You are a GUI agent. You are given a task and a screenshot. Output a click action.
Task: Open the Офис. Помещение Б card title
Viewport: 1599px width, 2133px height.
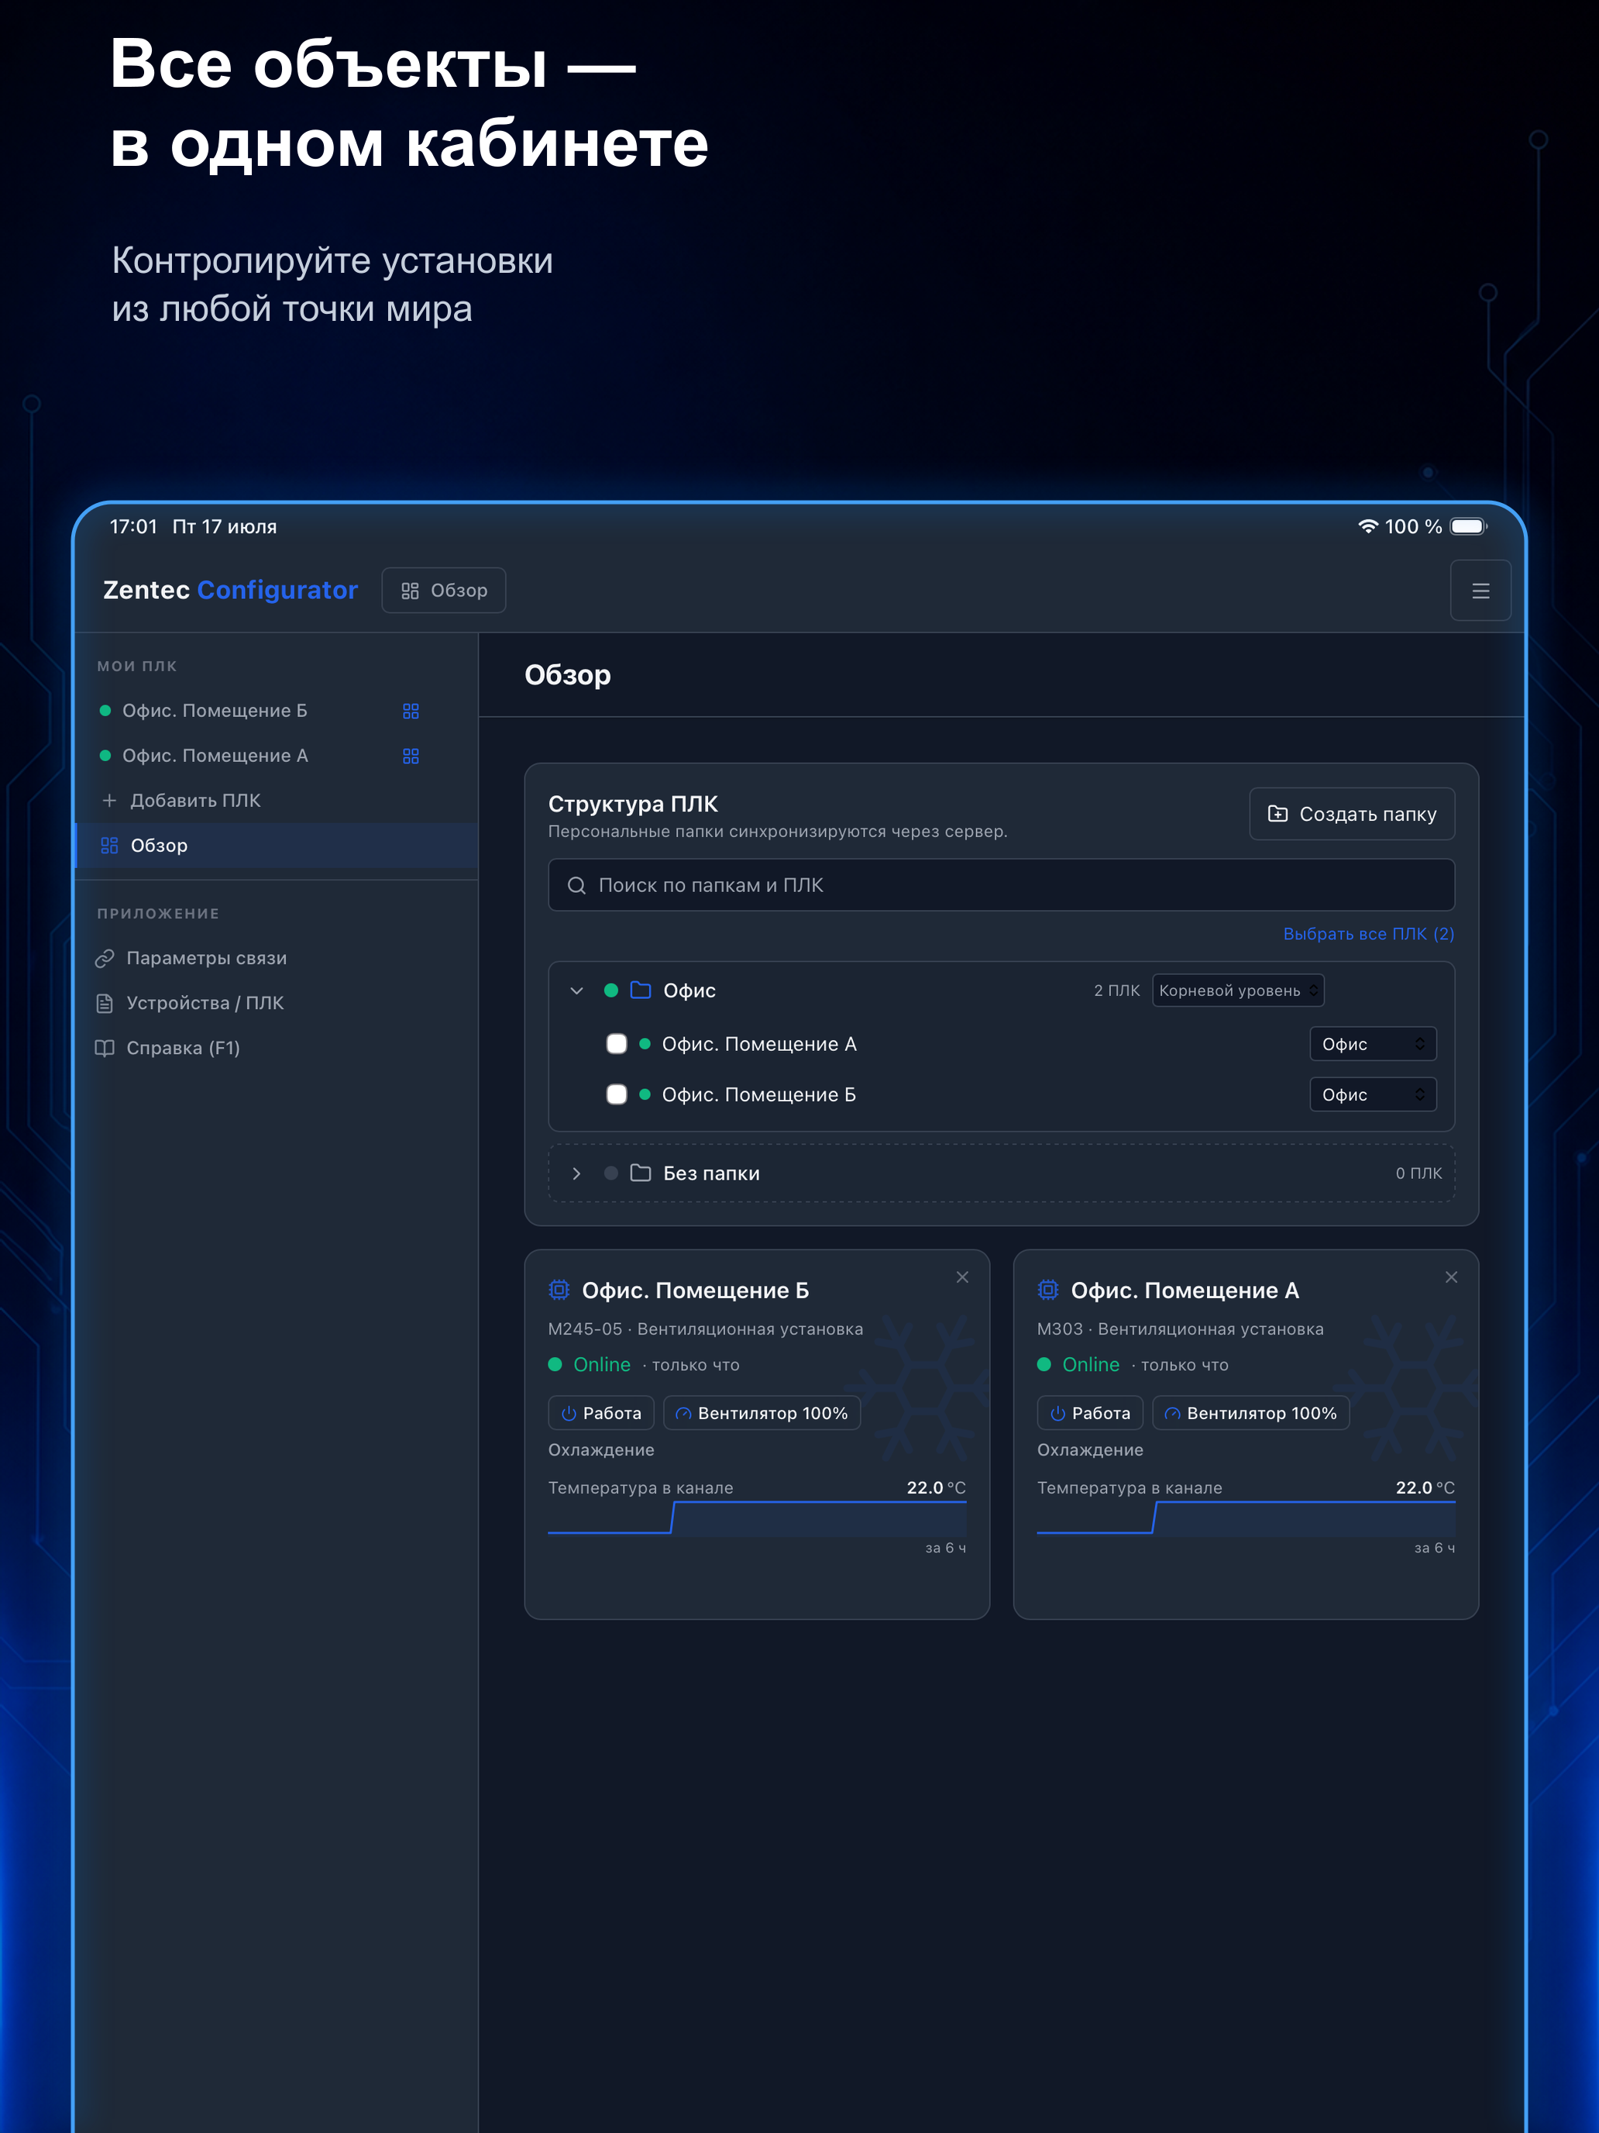[695, 1290]
